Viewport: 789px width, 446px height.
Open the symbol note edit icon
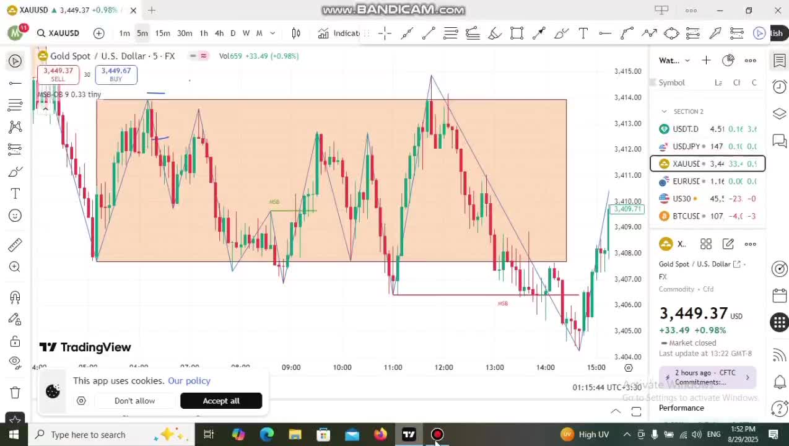[728, 244]
